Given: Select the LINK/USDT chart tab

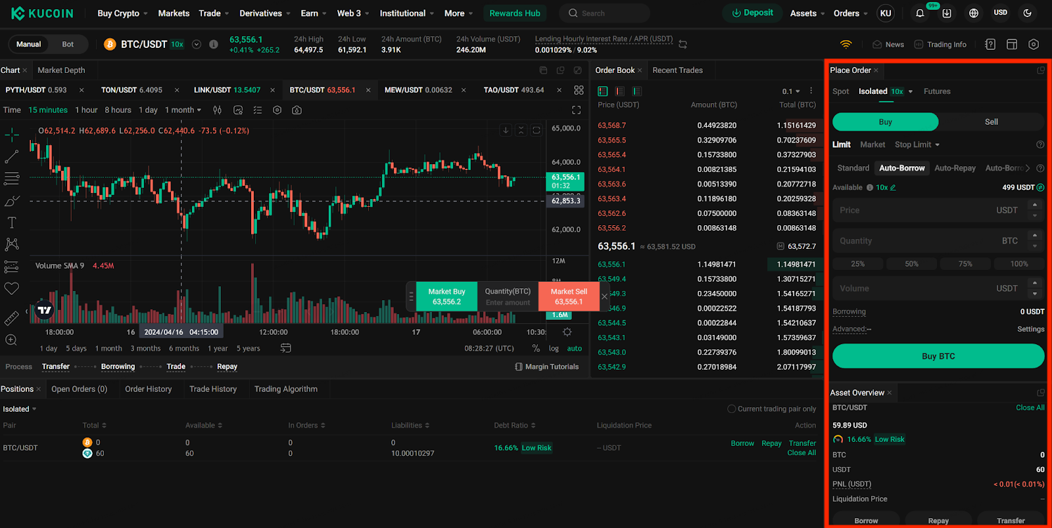Looking at the screenshot, I should 227,90.
